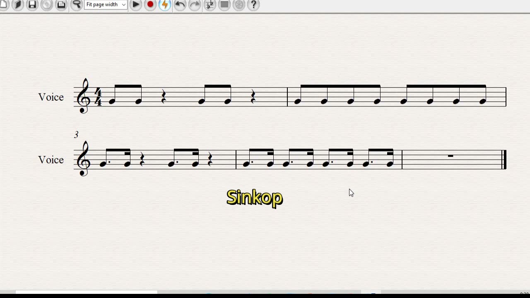The width and height of the screenshot is (530, 298).
Task: Click the Redo arrow icon
Action: pos(195,4)
